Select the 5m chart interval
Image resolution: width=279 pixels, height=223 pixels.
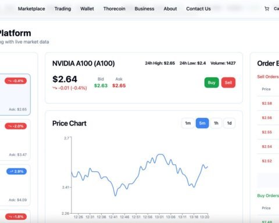tap(202, 123)
